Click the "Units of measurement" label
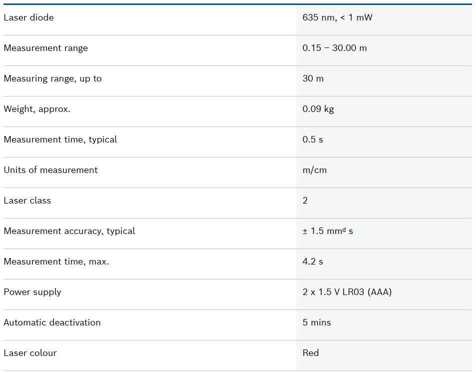The image size is (476, 373). tap(50, 170)
